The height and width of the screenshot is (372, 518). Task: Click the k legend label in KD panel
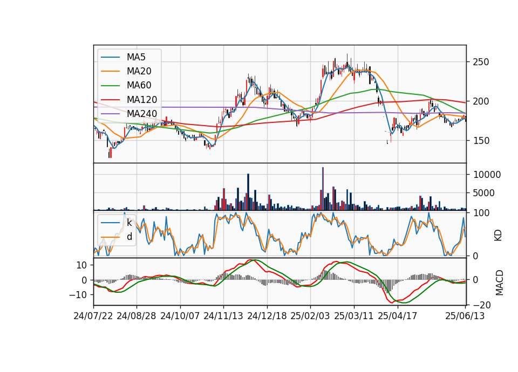click(129, 223)
